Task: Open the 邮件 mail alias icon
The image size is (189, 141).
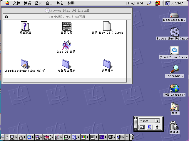Action: pos(174,107)
